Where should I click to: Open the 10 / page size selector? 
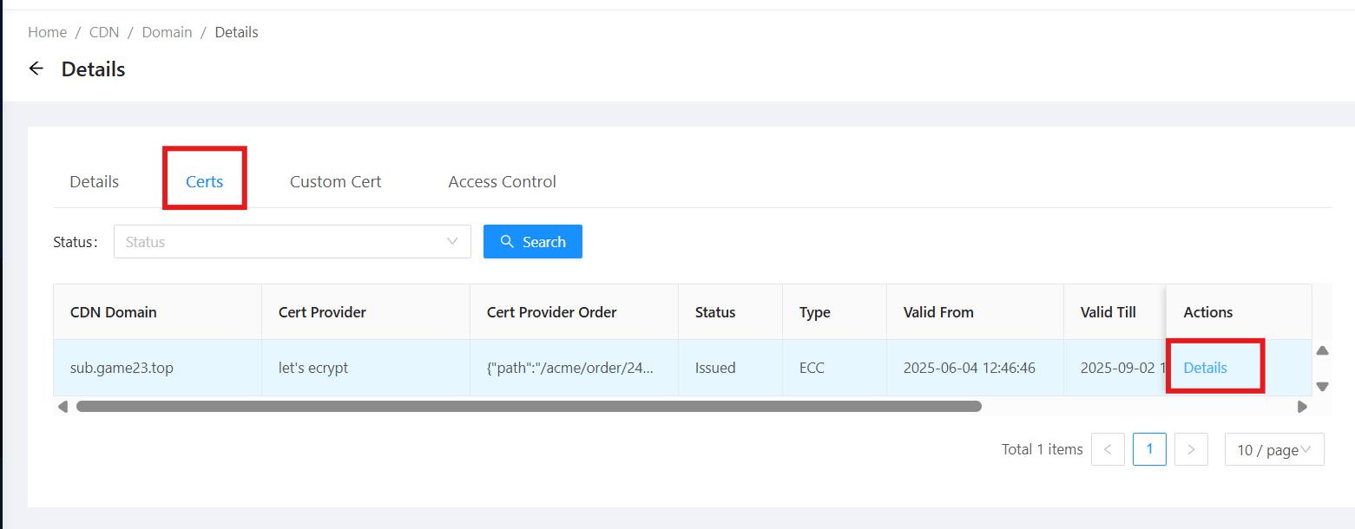coord(1273,449)
